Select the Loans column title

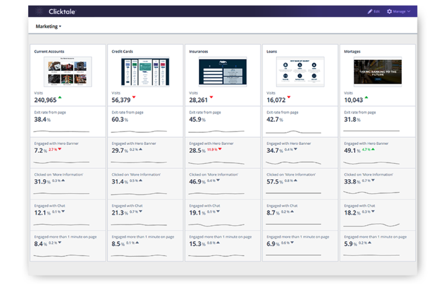pos(272,52)
